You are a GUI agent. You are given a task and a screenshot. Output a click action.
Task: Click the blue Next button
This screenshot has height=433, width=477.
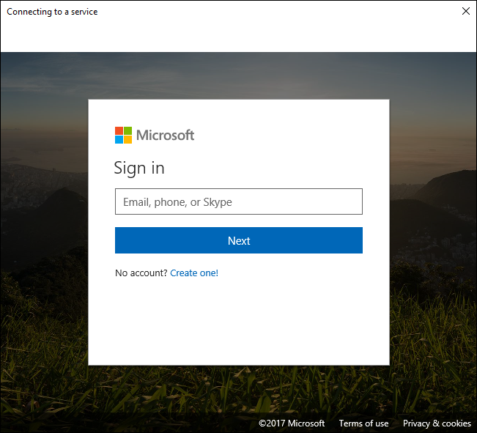[x=239, y=240]
